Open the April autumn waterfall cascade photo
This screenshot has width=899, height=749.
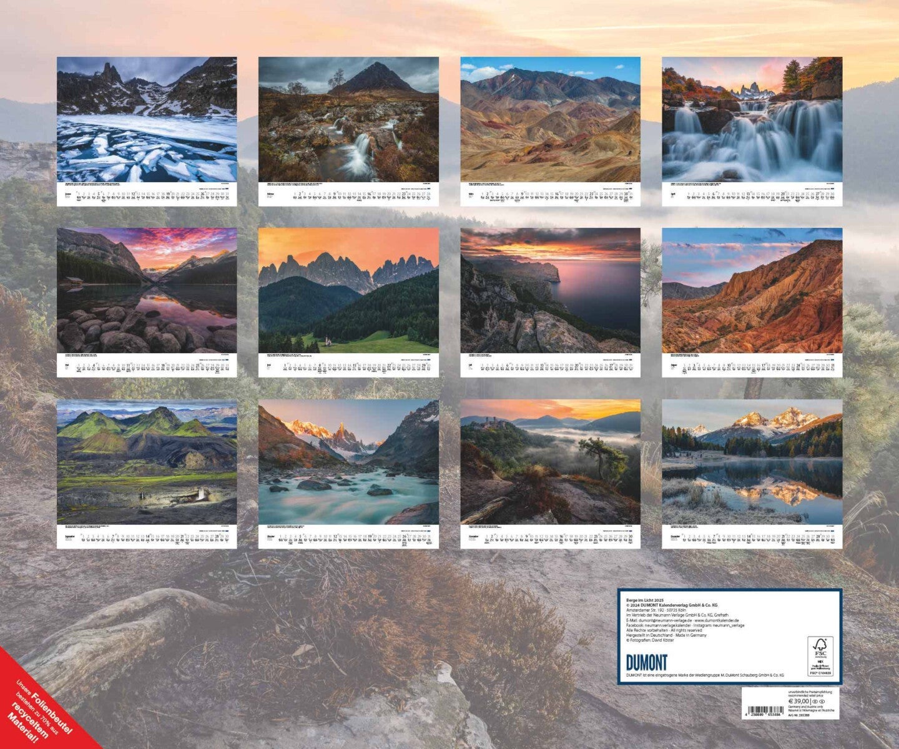pos(752,119)
